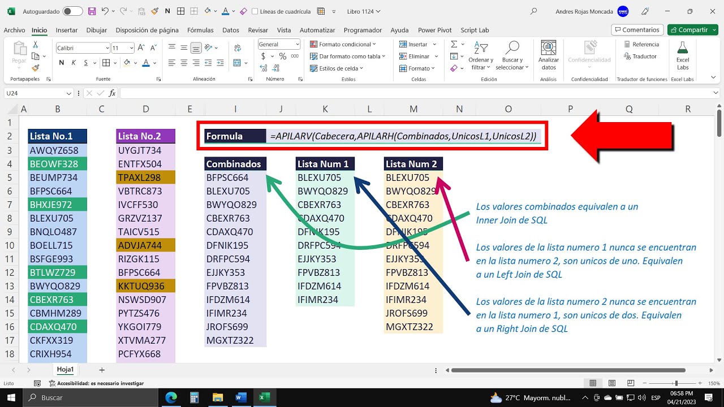
Task: Add a new sheet with the plus button
Action: click(x=102, y=370)
